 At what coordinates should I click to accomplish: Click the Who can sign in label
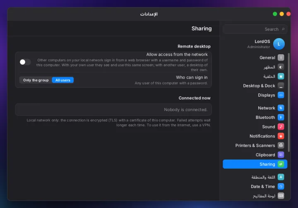coord(192,77)
